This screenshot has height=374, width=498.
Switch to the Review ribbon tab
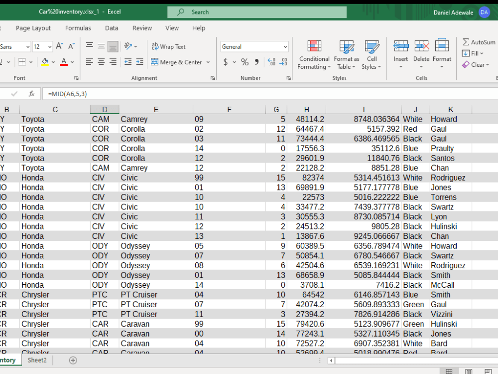[142, 28]
